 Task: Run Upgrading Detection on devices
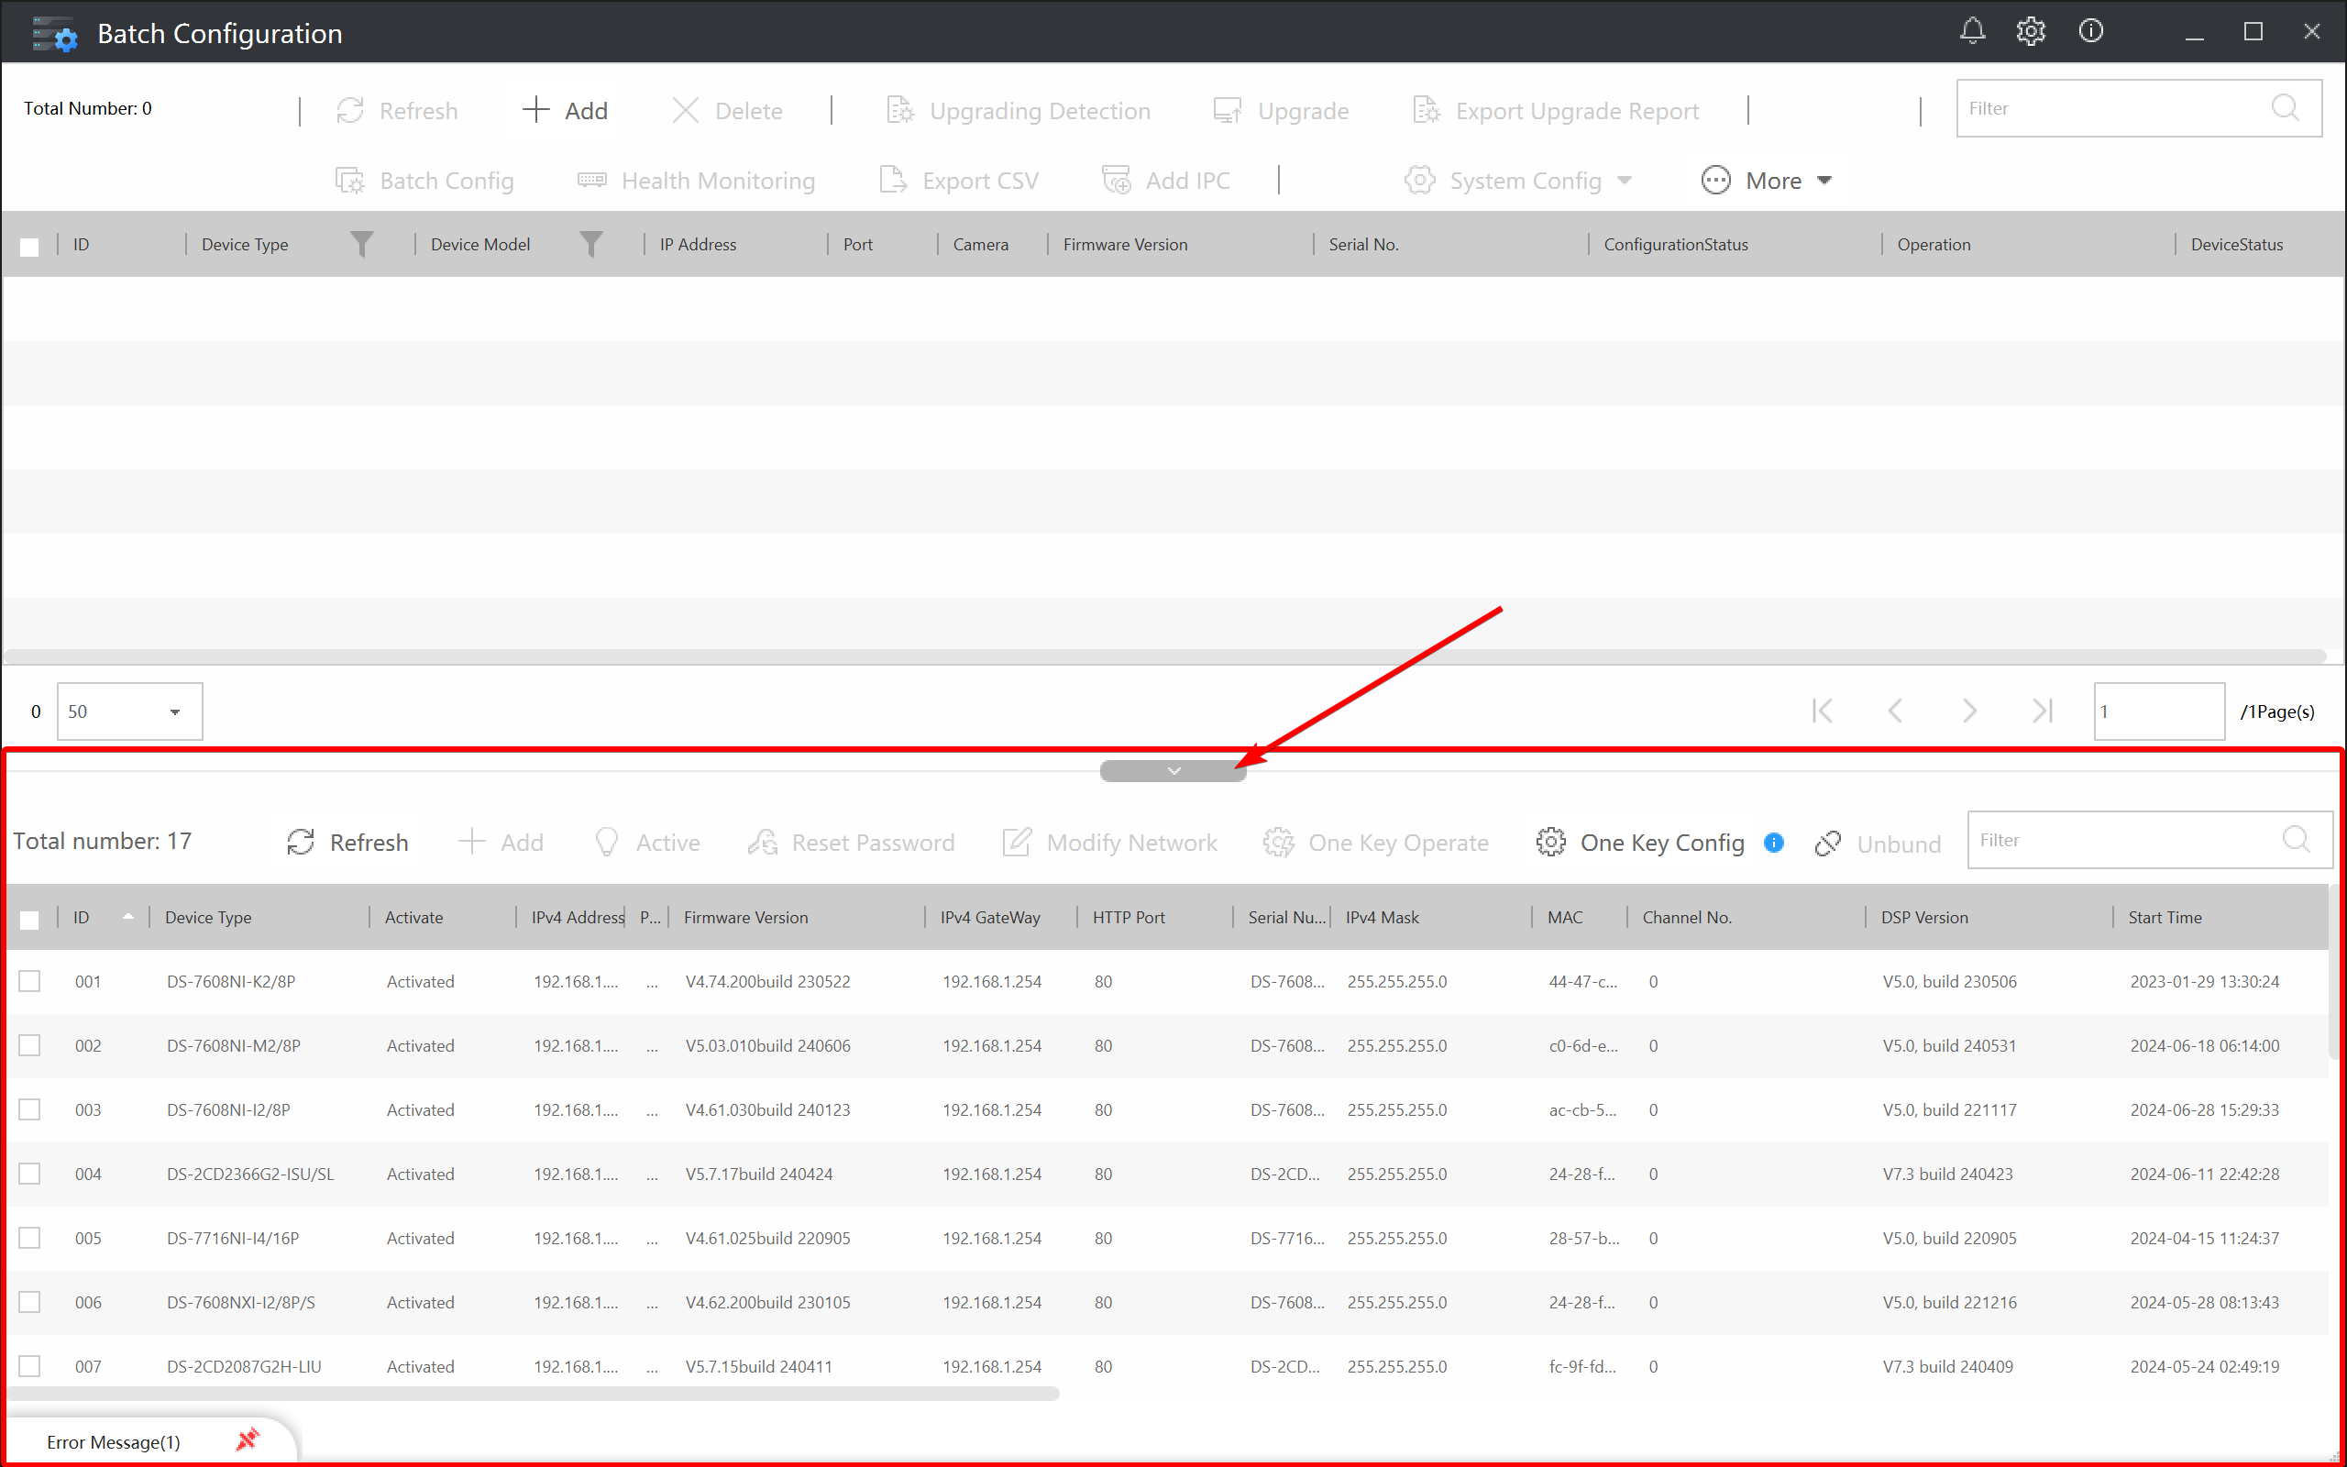[1018, 110]
